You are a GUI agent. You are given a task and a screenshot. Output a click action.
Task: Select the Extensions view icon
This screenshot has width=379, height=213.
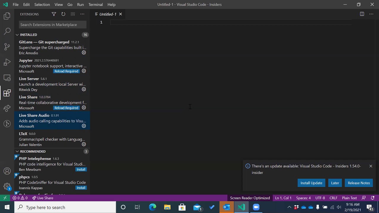coord(7,93)
